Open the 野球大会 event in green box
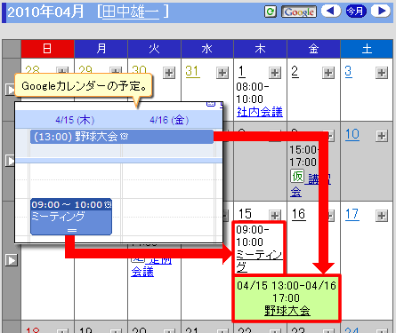Screen dimensions: 396x333 point(287,311)
